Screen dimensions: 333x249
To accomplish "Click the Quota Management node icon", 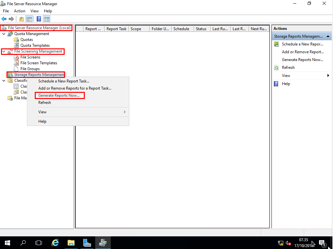I will [10, 34].
